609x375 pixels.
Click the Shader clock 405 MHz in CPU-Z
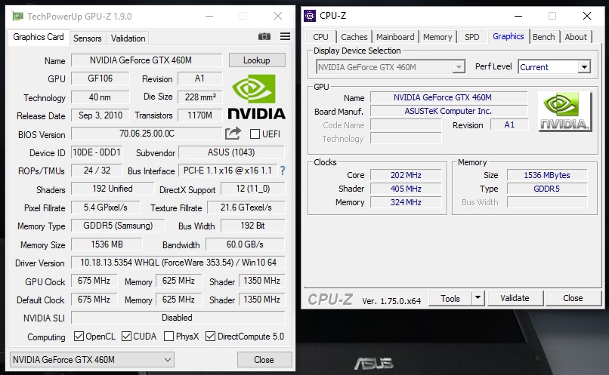click(406, 189)
